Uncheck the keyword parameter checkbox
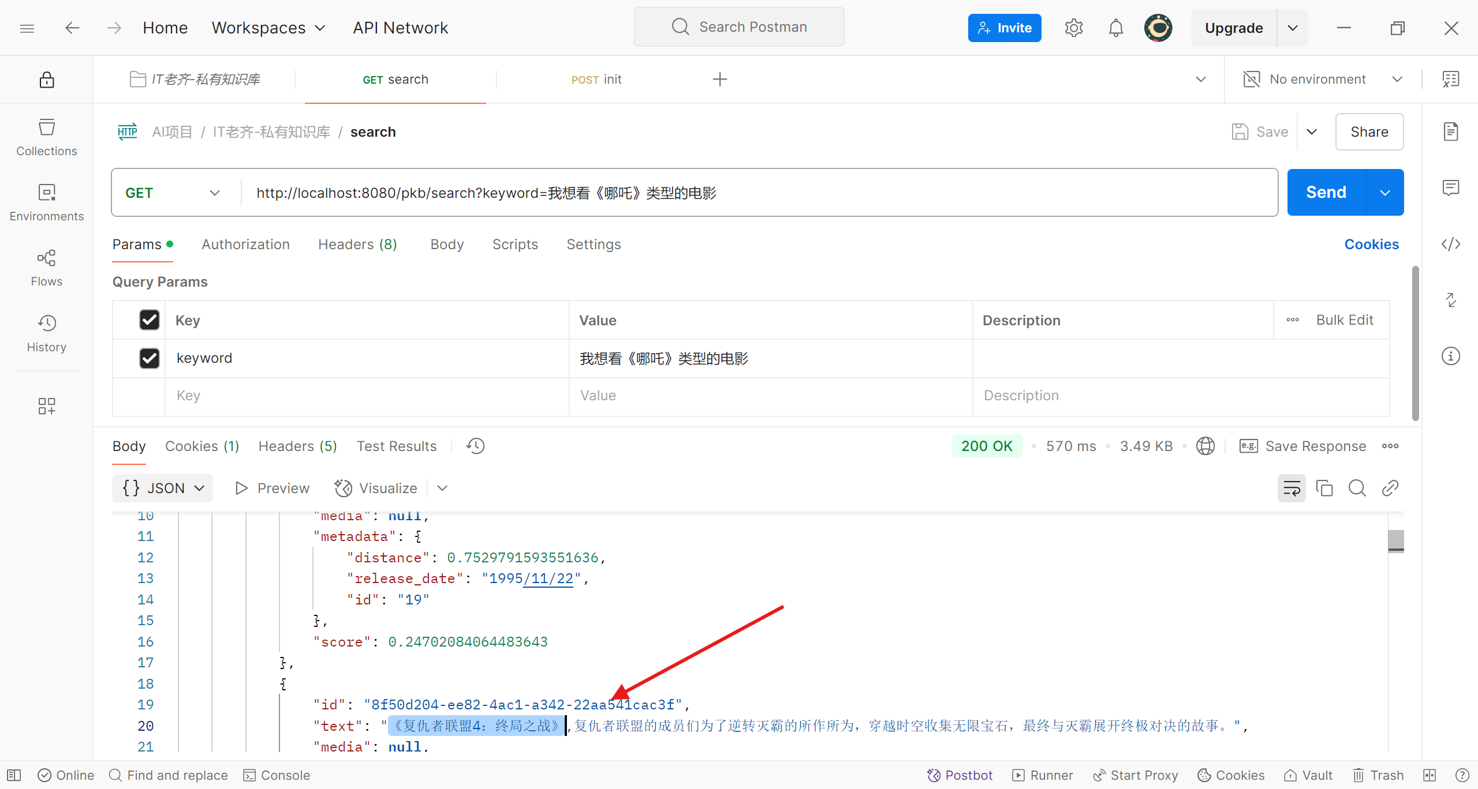Image resolution: width=1478 pixels, height=789 pixels. pos(149,358)
